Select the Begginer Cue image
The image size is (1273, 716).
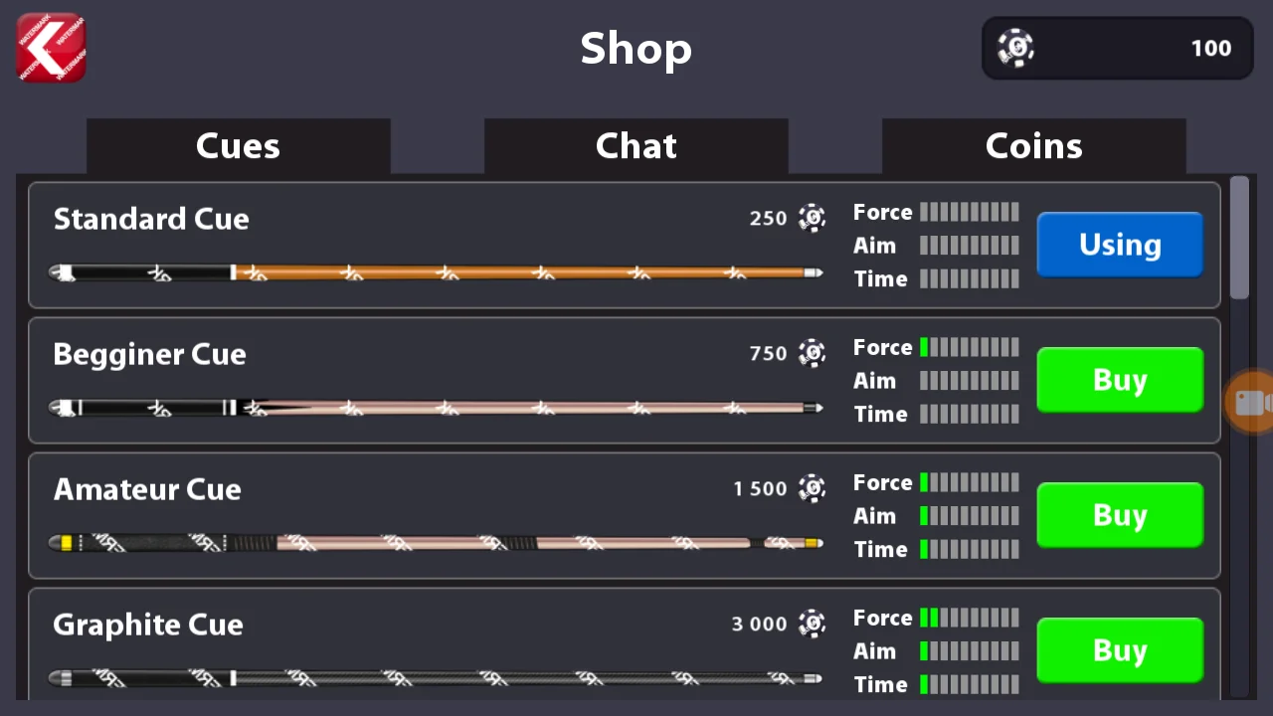(x=436, y=408)
